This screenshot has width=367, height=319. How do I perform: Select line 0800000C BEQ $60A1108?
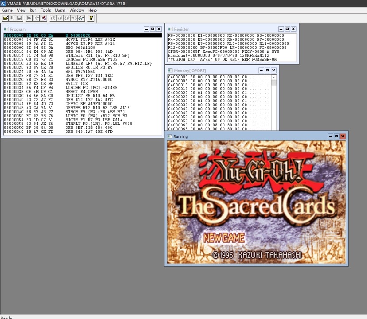tap(82, 47)
